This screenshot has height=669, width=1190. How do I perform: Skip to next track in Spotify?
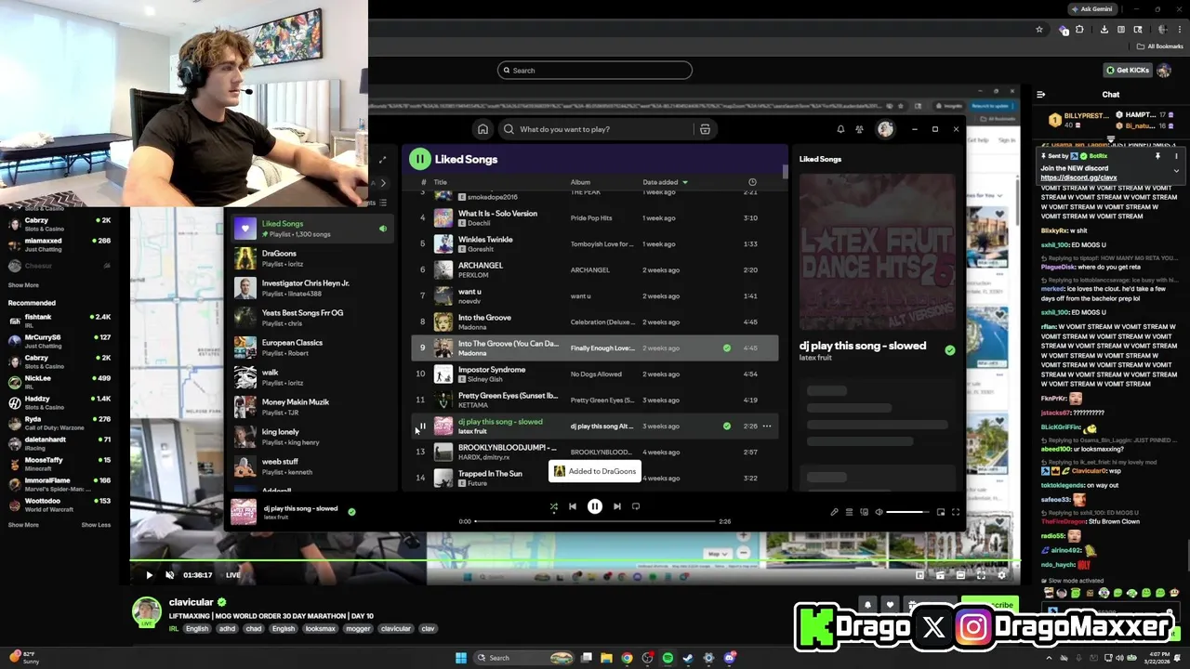tap(616, 506)
